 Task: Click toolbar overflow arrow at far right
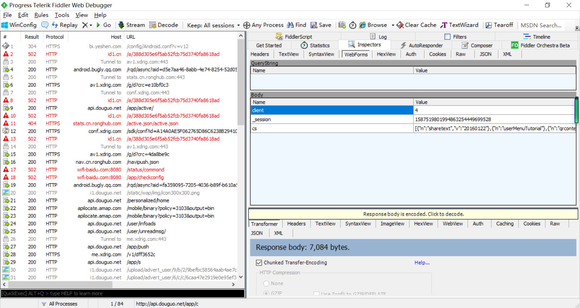577,28
